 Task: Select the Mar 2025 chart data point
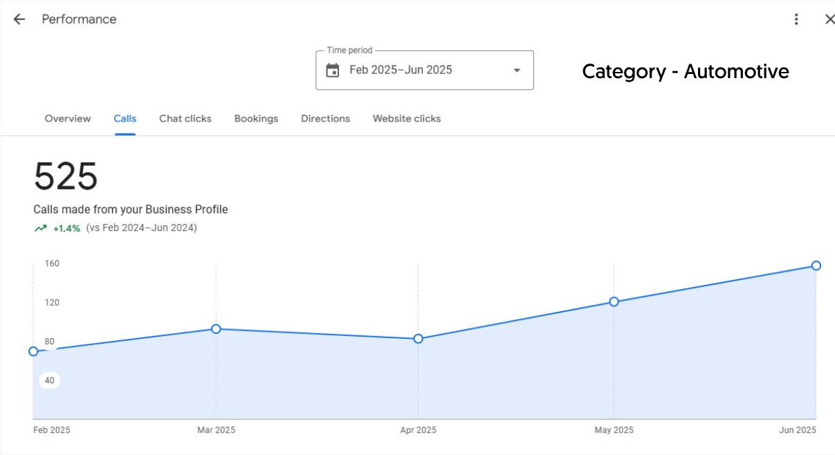tap(216, 329)
